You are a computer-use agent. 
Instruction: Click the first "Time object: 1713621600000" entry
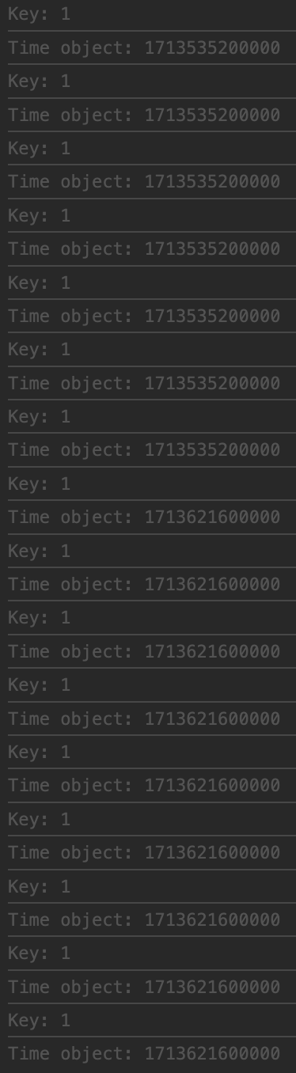tap(144, 518)
